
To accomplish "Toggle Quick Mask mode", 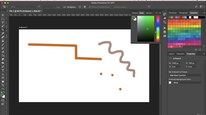I will (3, 100).
